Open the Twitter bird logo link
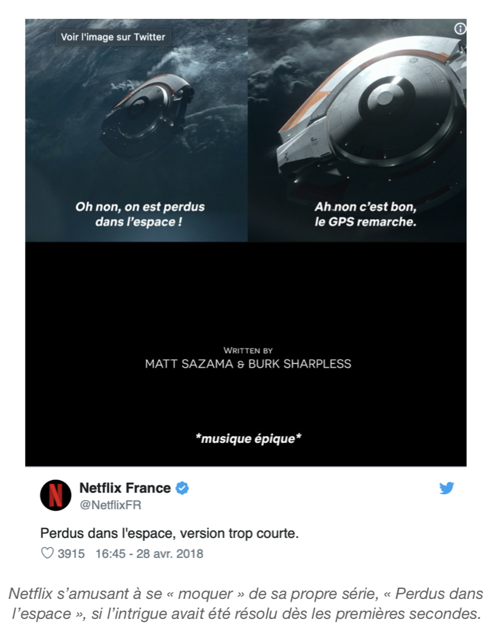Screen dimensions: 503x635 click(x=447, y=488)
